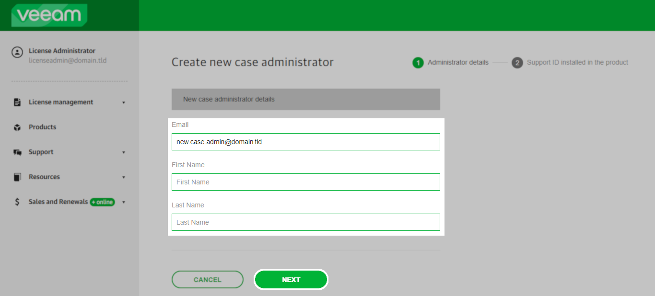Viewport: 655px width, 296px height.
Task: Expand the License management arrow
Action: (124, 102)
